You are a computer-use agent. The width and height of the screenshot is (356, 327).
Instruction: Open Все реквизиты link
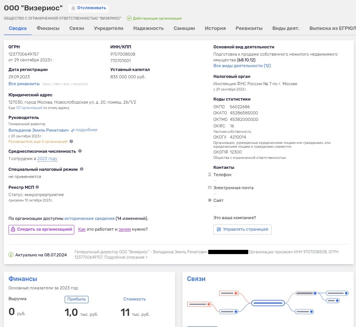point(24,84)
